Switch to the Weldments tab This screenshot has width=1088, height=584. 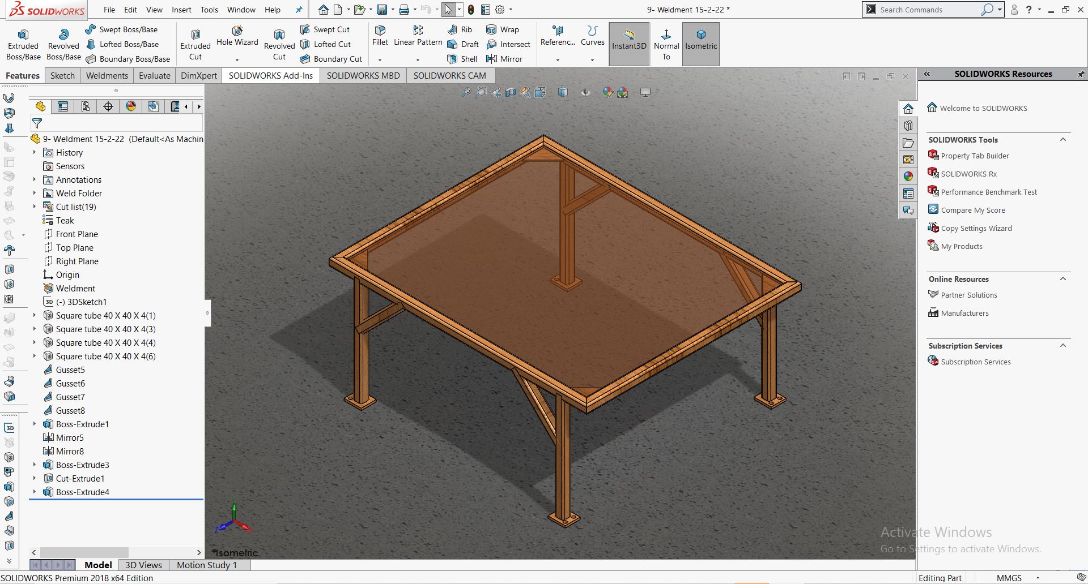click(107, 75)
